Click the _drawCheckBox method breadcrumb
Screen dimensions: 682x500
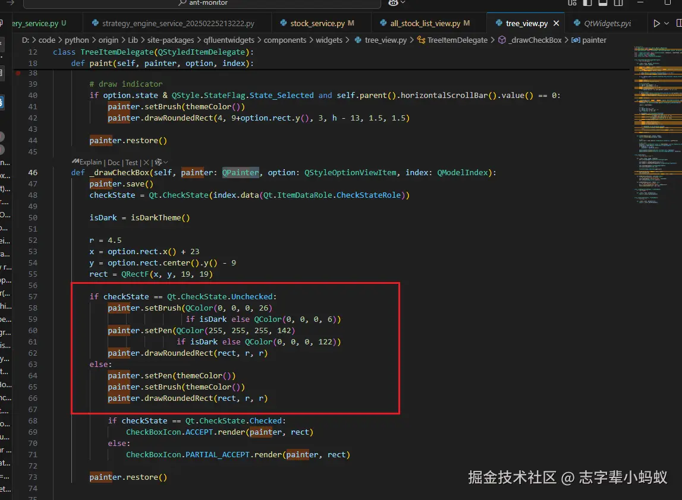click(530, 40)
